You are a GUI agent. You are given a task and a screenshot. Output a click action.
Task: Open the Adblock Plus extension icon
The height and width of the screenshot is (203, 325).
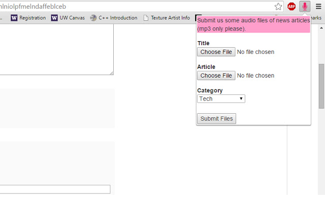(x=291, y=7)
